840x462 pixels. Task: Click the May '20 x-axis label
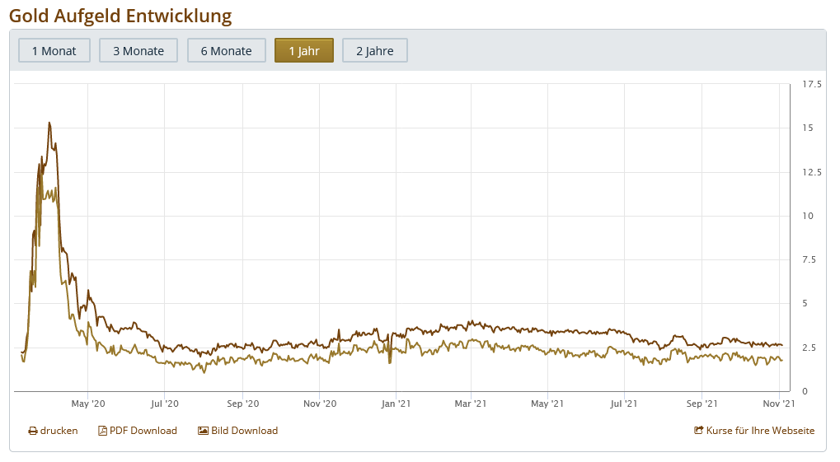click(x=88, y=404)
